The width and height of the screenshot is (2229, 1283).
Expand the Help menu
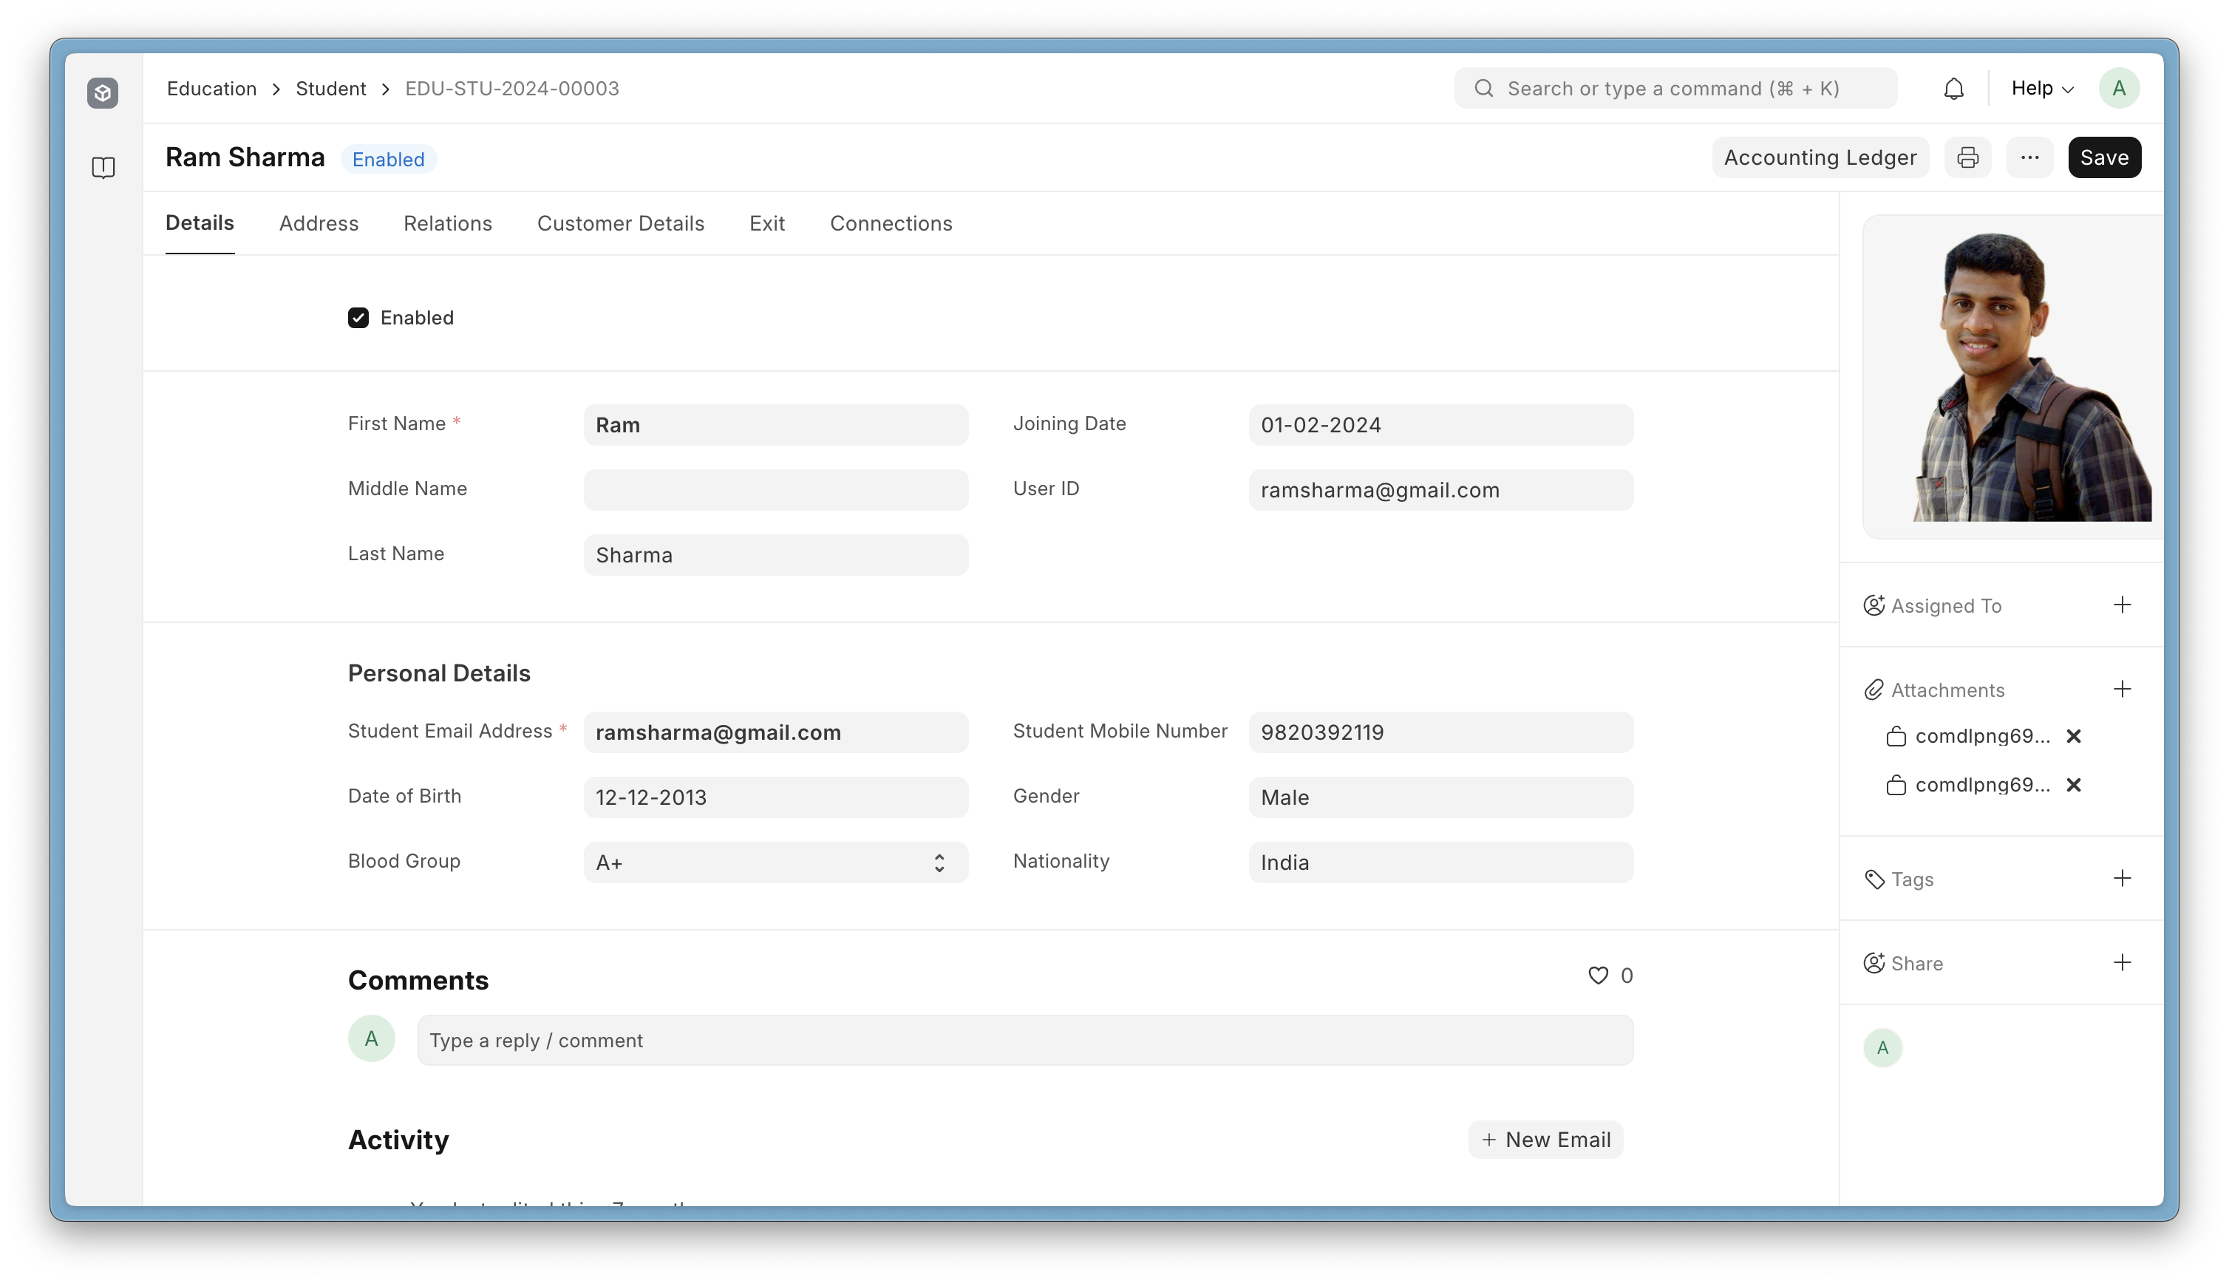pos(2041,88)
